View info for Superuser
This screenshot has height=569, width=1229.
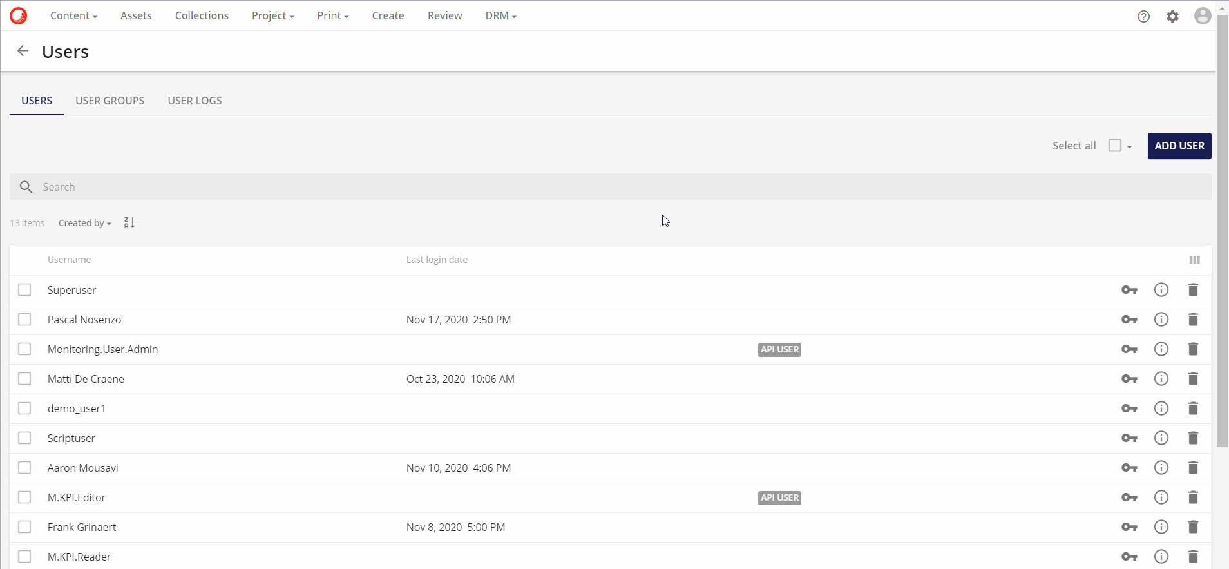point(1161,290)
